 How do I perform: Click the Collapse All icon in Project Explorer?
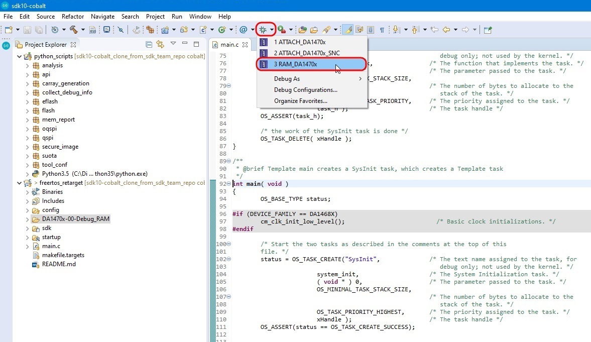click(x=149, y=45)
